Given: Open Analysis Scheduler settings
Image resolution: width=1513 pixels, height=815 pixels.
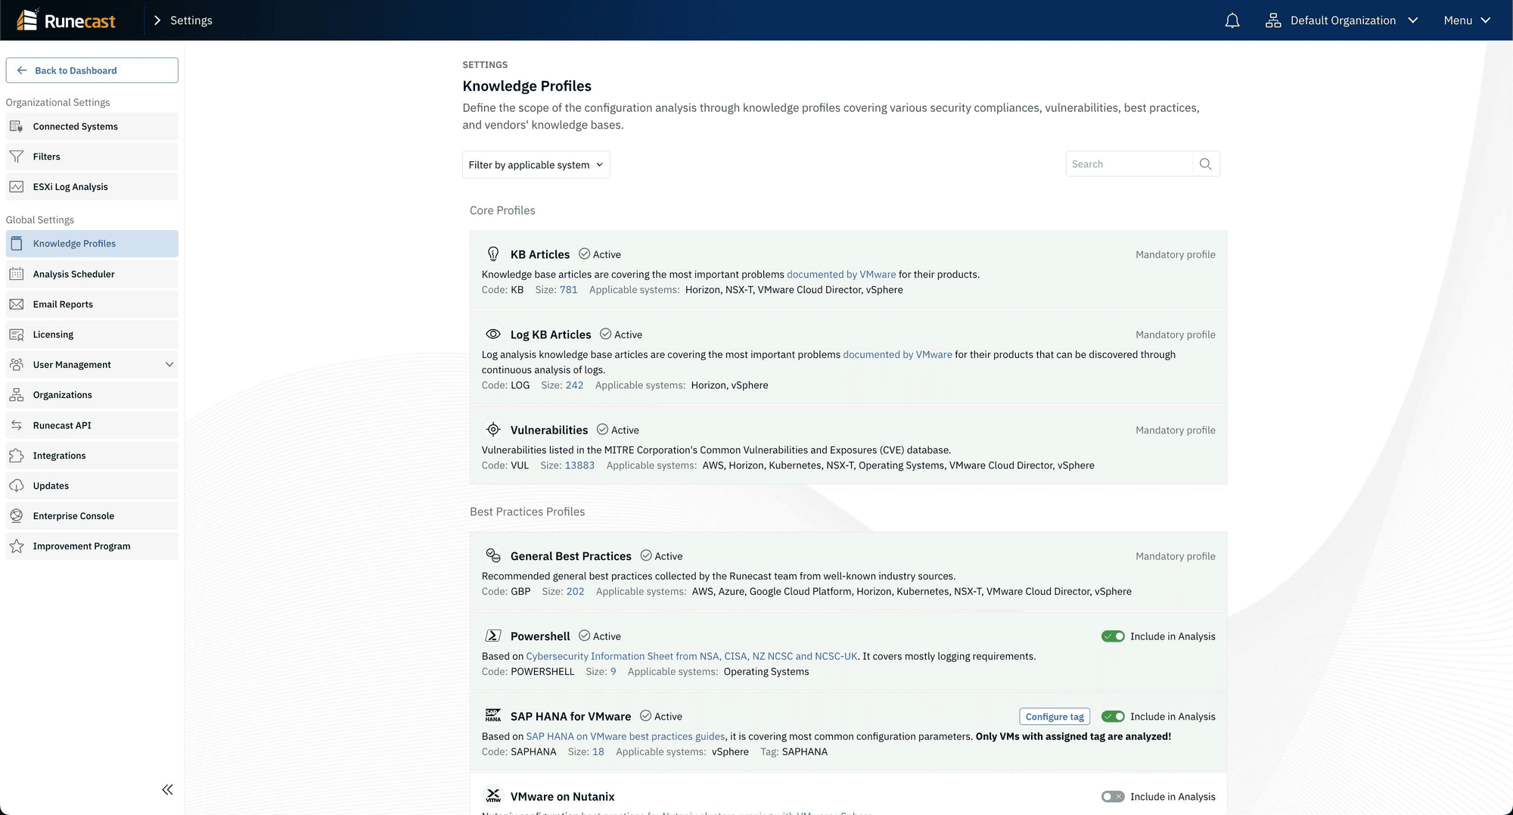Looking at the screenshot, I should pyautogui.click(x=92, y=274).
